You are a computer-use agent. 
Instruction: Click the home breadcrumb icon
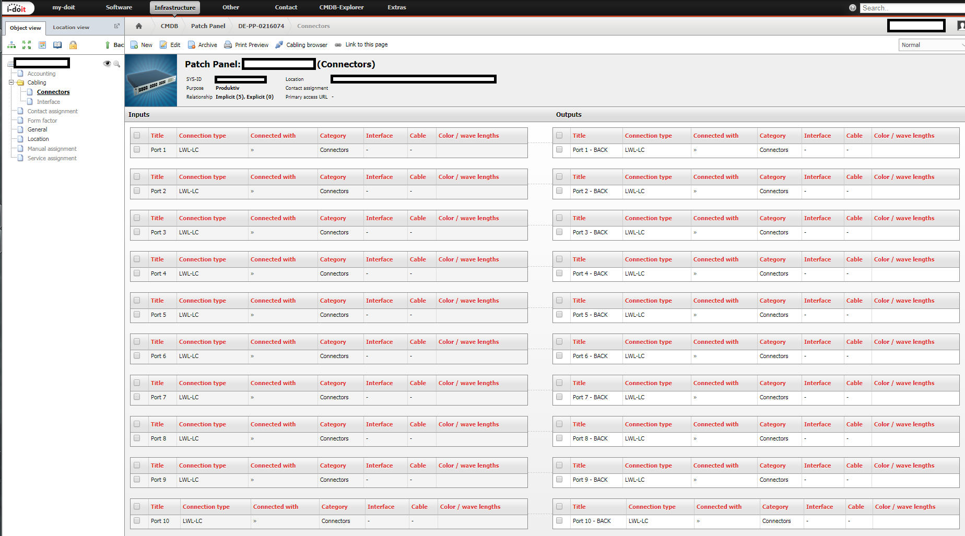click(x=139, y=26)
